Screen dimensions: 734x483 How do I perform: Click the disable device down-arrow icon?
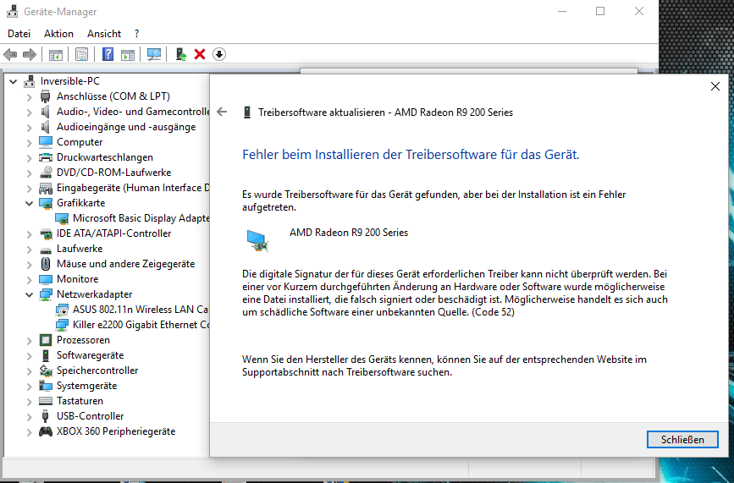(219, 54)
